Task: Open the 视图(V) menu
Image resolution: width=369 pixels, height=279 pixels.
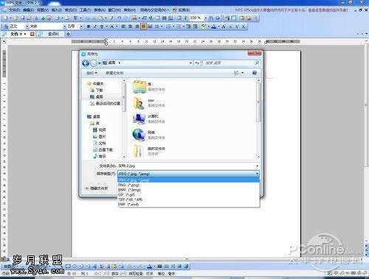Action: (42, 10)
